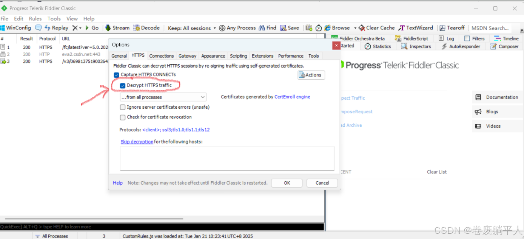Switch to Performance tab in Options
Image resolution: width=524 pixels, height=239 pixels.
(x=291, y=56)
